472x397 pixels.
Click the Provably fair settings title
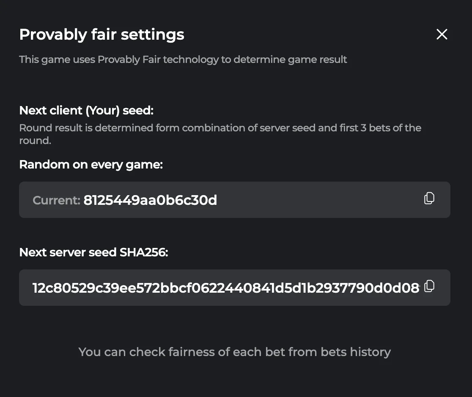click(102, 34)
